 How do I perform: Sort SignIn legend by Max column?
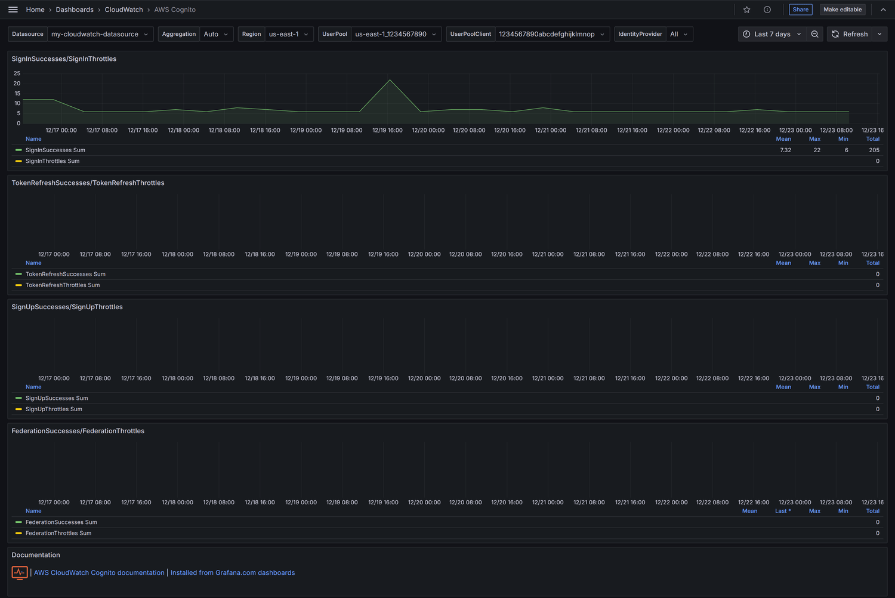coord(814,139)
